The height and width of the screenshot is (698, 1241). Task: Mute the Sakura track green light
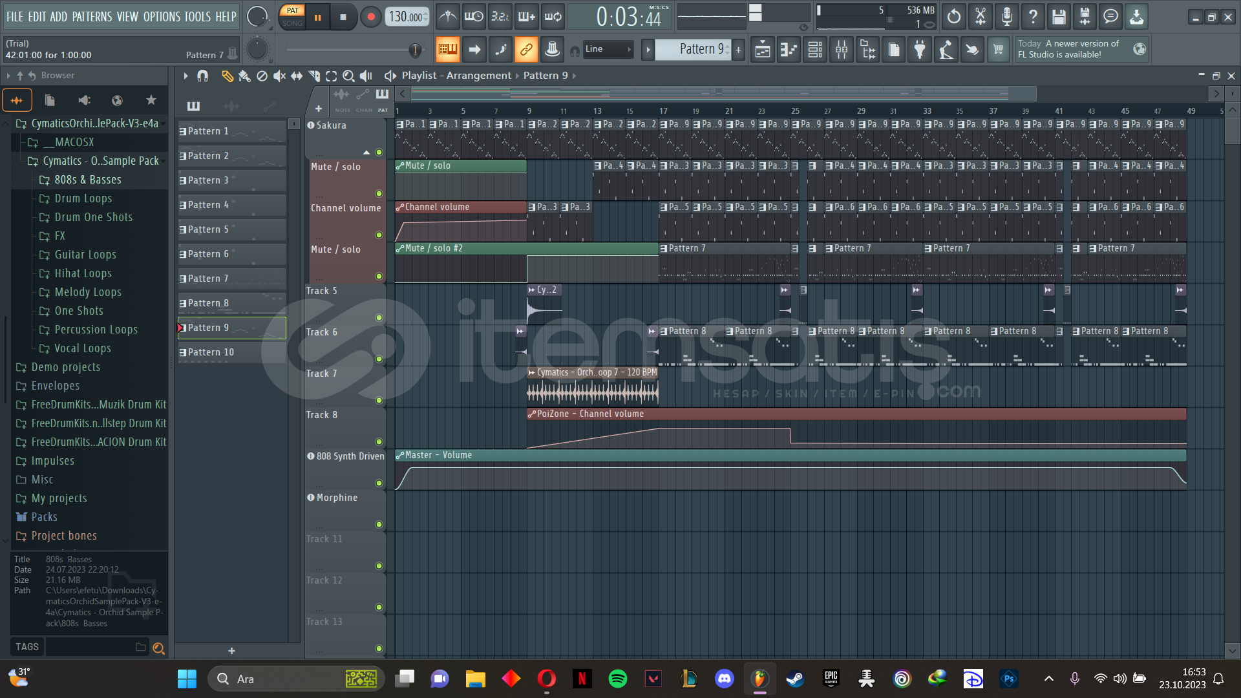coord(379,153)
